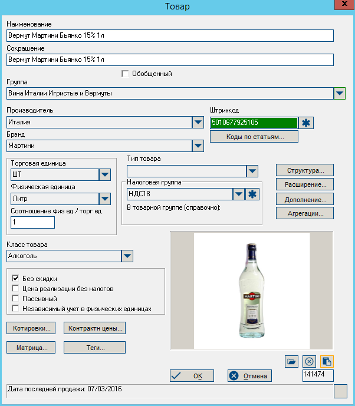
Task: Open the Структура dialog
Action: 305,170
